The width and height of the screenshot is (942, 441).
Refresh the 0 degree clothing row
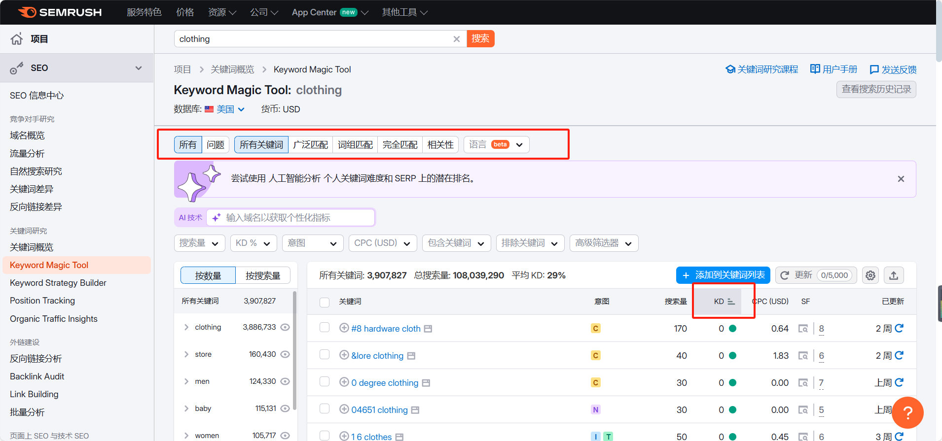click(899, 382)
